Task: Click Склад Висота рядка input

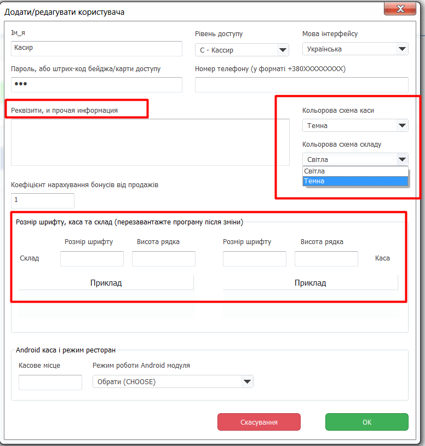Action: (164, 258)
